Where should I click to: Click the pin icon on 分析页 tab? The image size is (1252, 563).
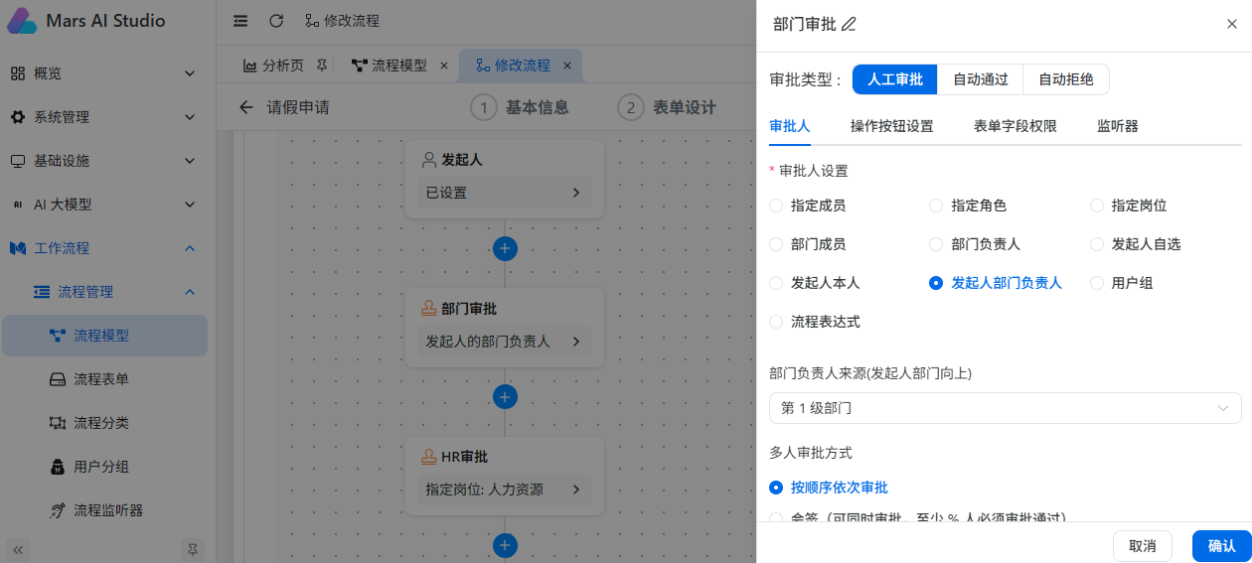tap(321, 66)
